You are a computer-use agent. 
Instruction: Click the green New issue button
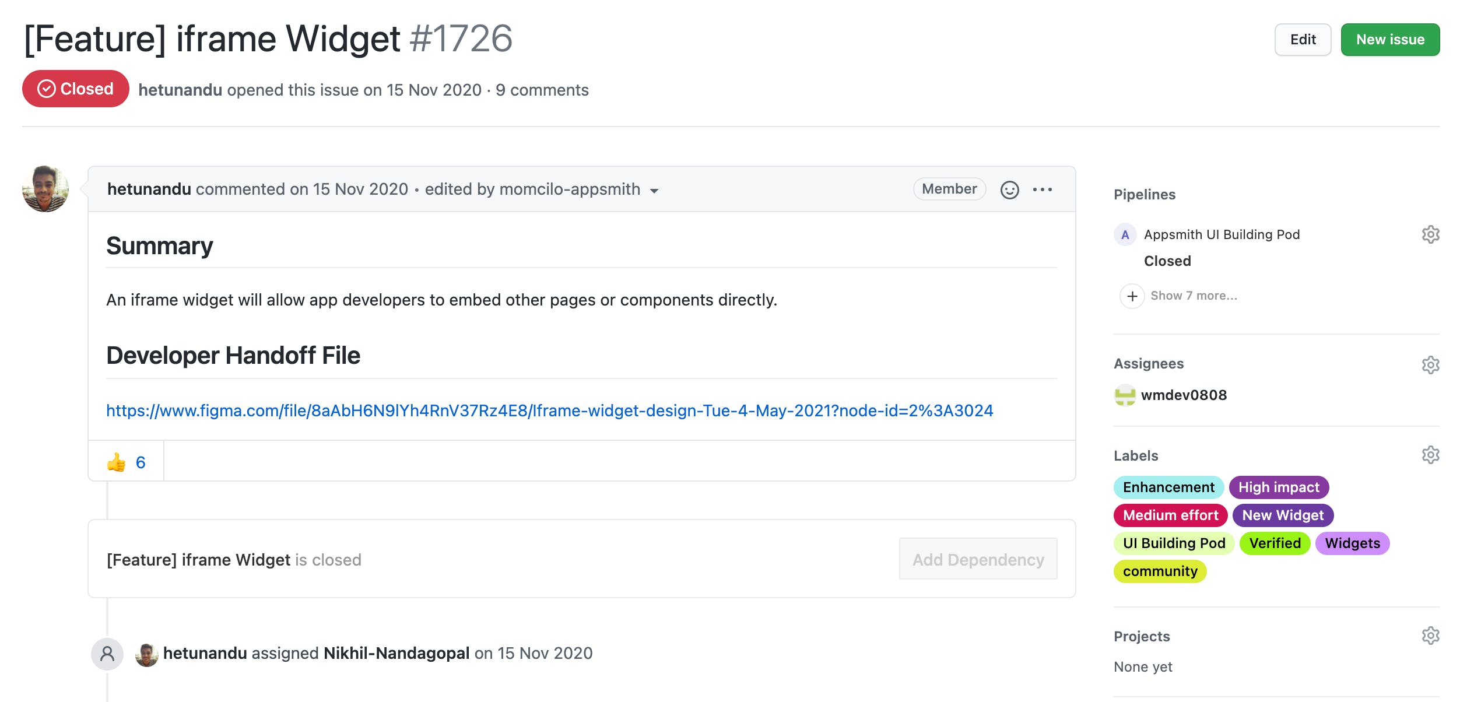click(x=1390, y=40)
